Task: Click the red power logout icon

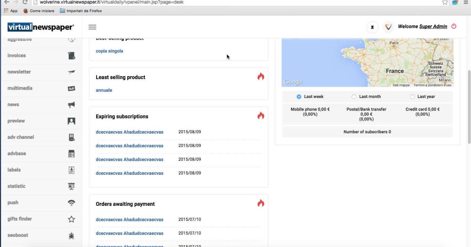Action: [454, 26]
